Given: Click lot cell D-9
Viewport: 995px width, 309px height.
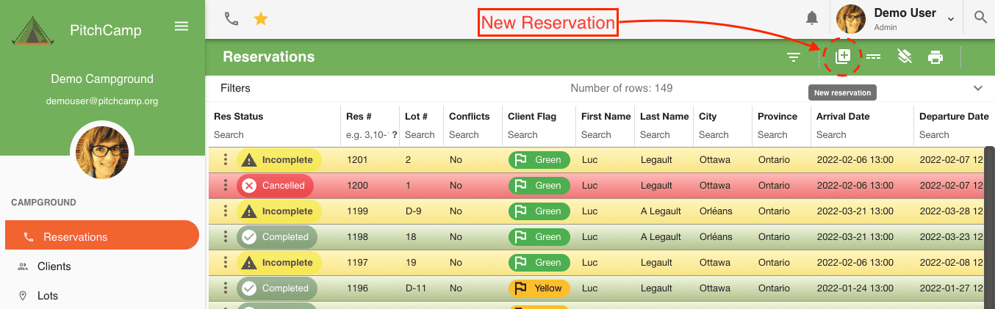Looking at the screenshot, I should coord(413,211).
